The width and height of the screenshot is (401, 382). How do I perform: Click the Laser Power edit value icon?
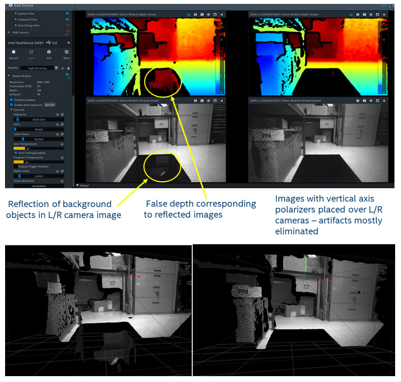(62, 134)
